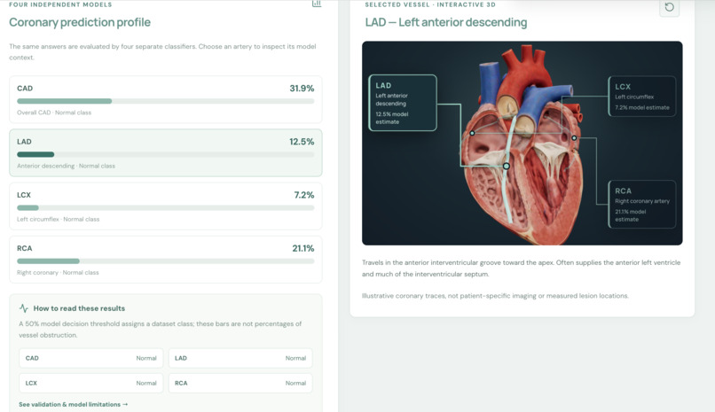Viewport: 715px width, 412px height.
Task: Click the How to read these results heading
Action: pyautogui.click(x=79, y=308)
